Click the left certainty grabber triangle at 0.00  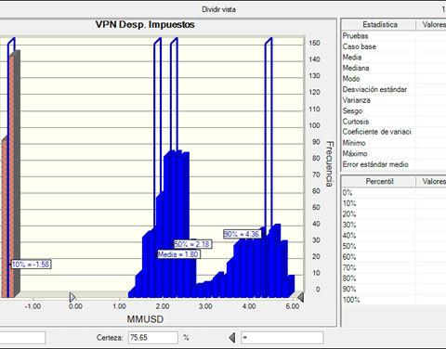(72, 297)
